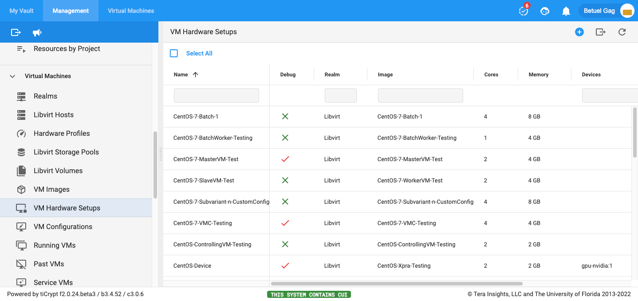Screen dimensions: 638x301
Task: Open the notifications bell icon
Action: click(566, 11)
